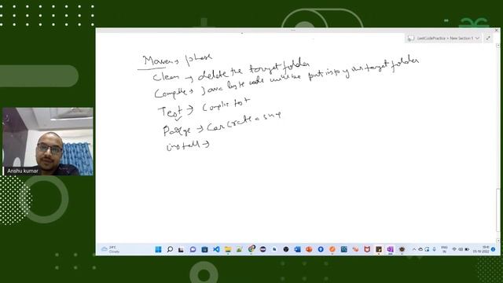Expand the LeetCodePractice New Section 1 dropdown
503x283 pixels.
click(477, 39)
